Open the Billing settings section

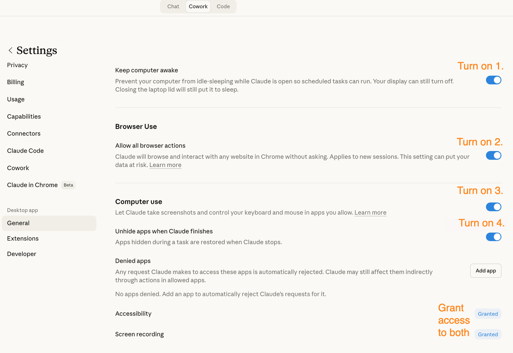15,82
